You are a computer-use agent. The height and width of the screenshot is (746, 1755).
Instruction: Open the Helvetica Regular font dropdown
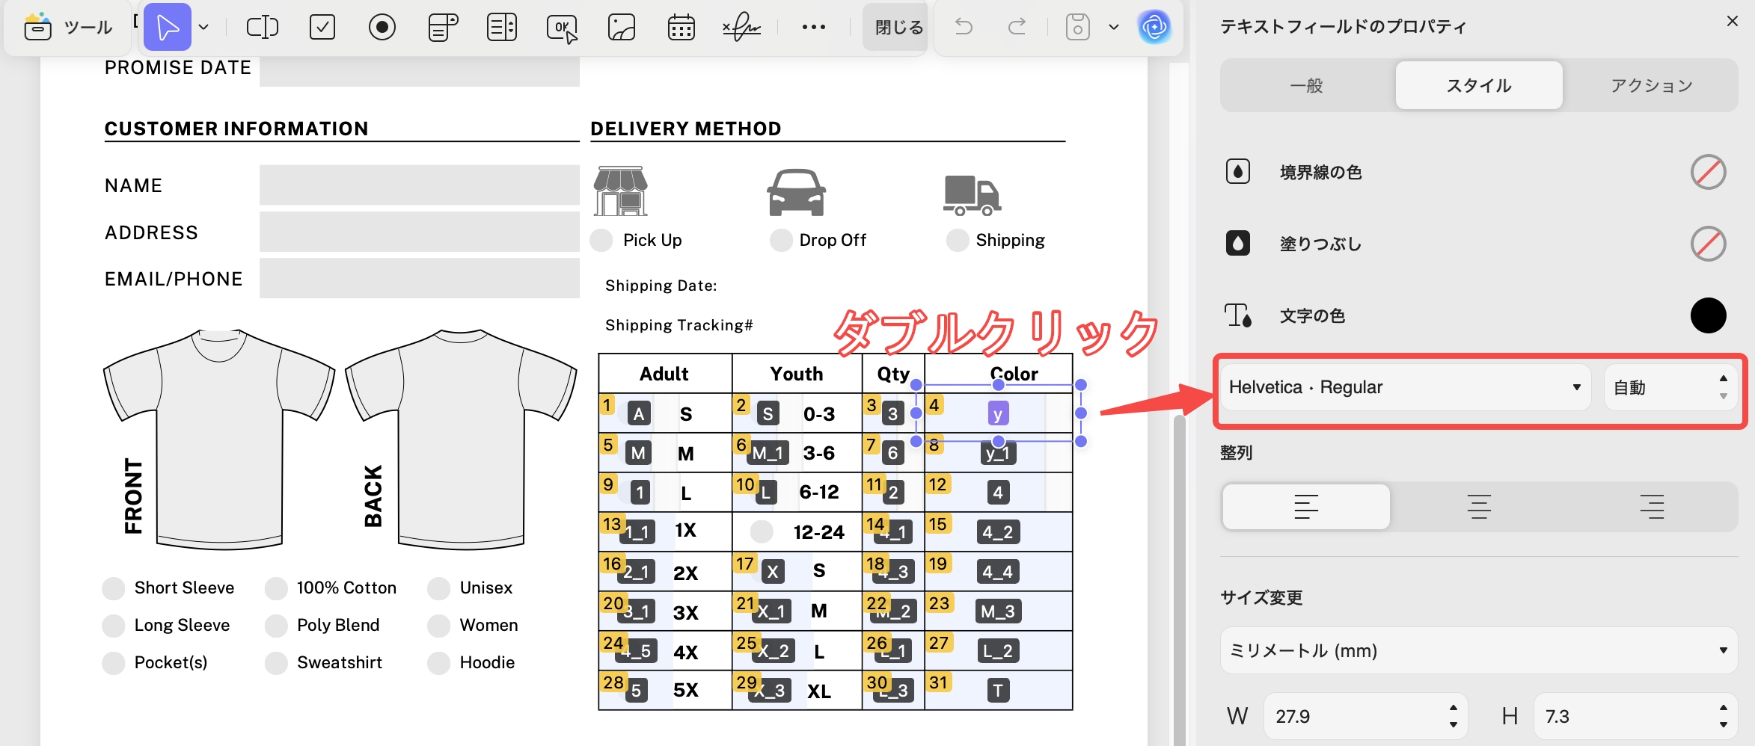[1405, 387]
